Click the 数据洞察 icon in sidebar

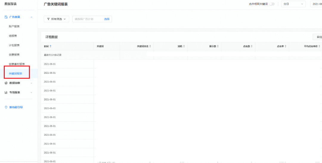click(6, 83)
